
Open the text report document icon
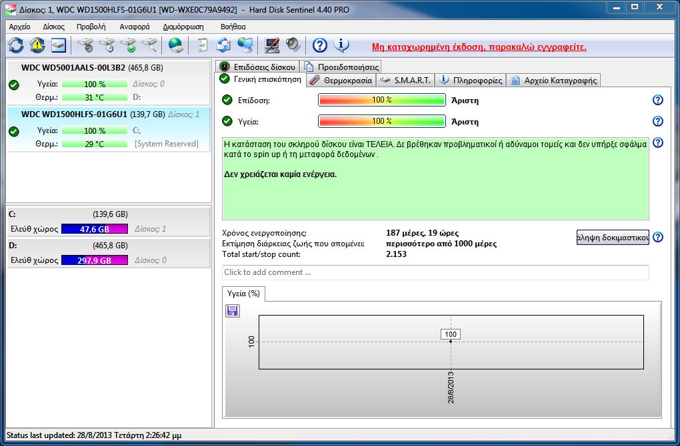[x=203, y=45]
